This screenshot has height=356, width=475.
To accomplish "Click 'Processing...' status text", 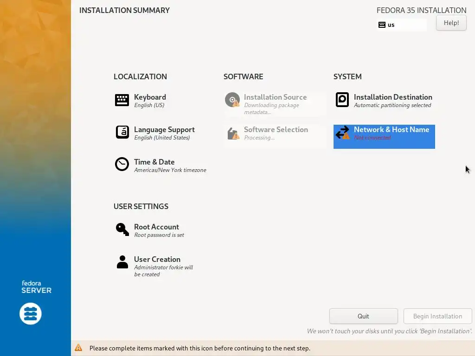I will click(x=259, y=138).
